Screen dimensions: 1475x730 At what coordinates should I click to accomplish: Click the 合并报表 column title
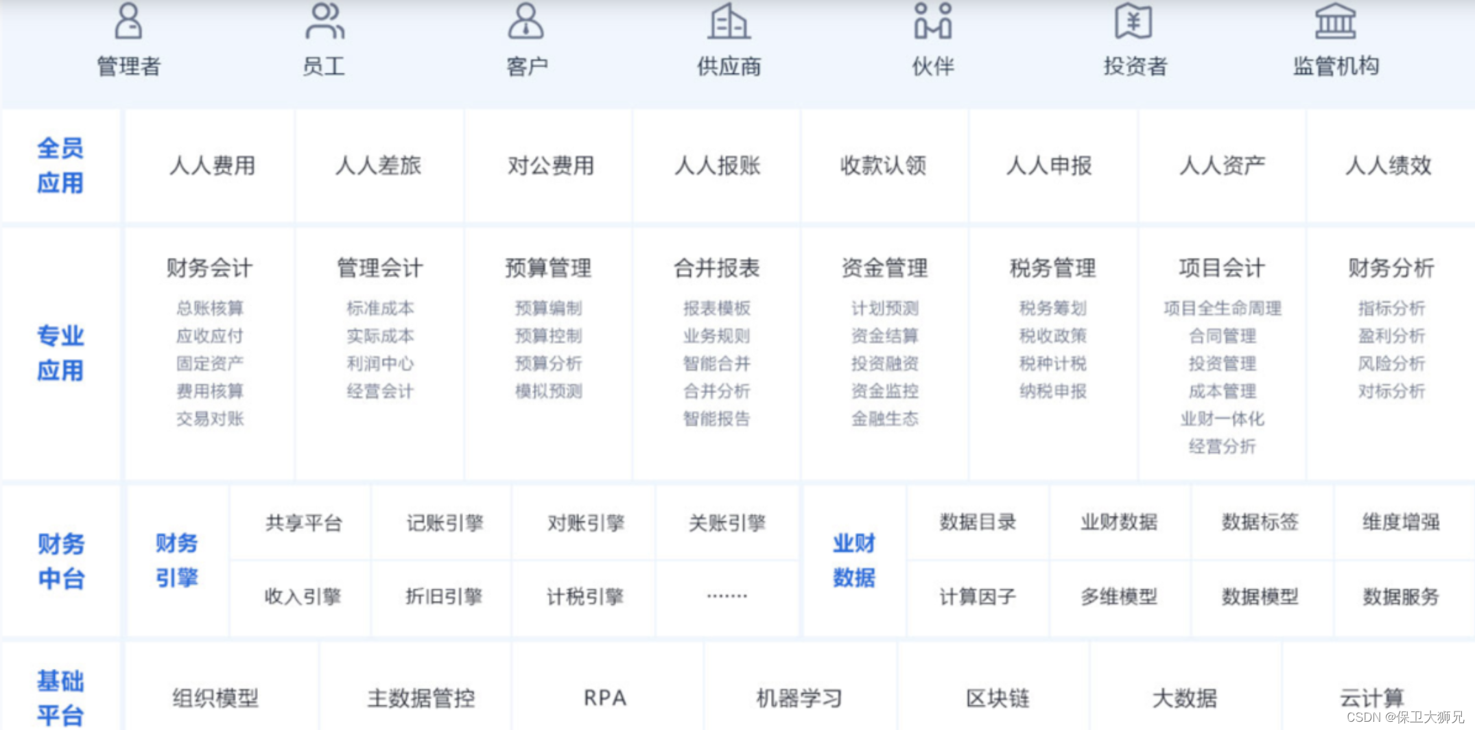[x=717, y=268]
